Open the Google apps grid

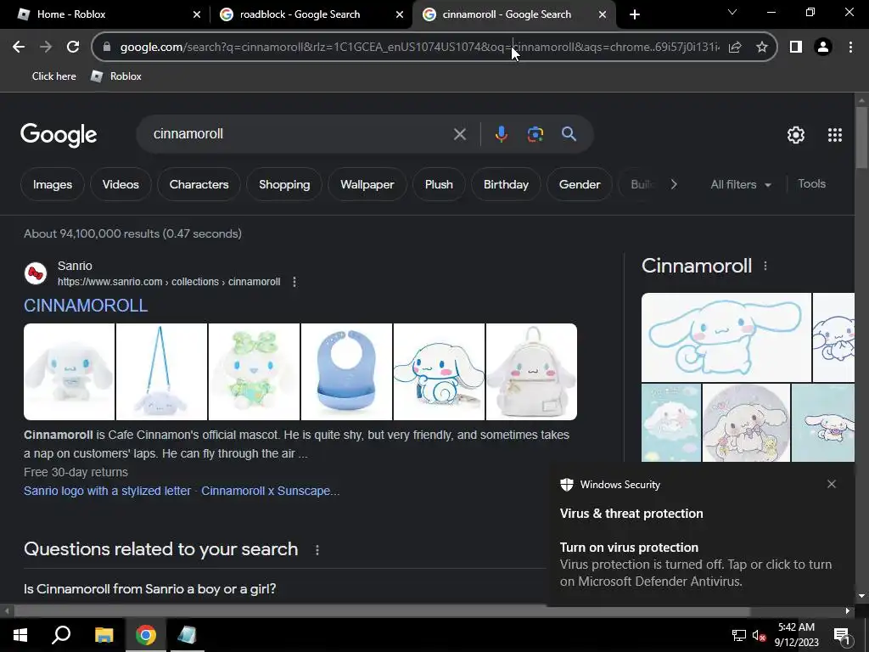(835, 135)
